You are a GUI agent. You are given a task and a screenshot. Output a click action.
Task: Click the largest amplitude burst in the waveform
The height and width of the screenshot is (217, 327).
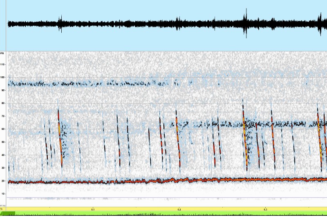[x=246, y=24]
